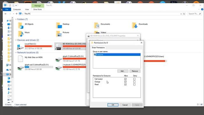Click the glyph ssd (Y:) usage bar
This screenshot has height=115, width=204.
pyautogui.click(x=39, y=67)
